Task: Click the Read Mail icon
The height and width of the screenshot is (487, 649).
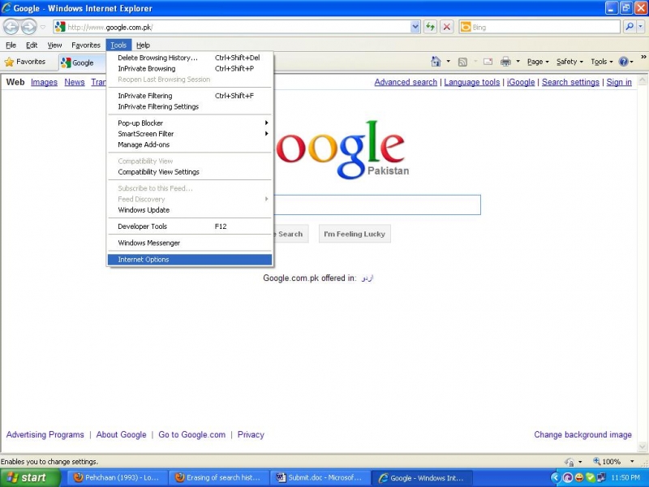Action: click(488, 61)
